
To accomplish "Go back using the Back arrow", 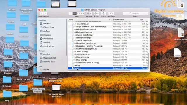I will [x=41, y=13].
